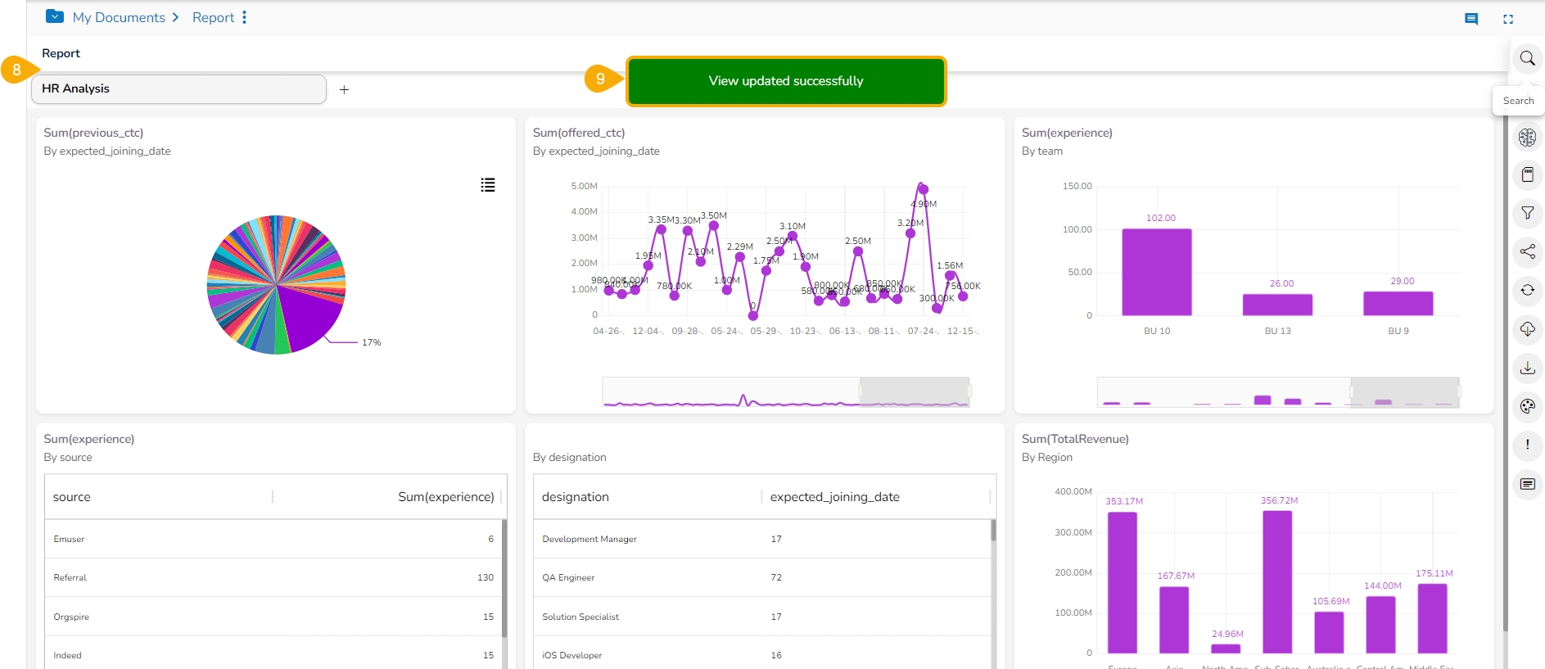Click the offered_ctc chart range slider

[914, 391]
